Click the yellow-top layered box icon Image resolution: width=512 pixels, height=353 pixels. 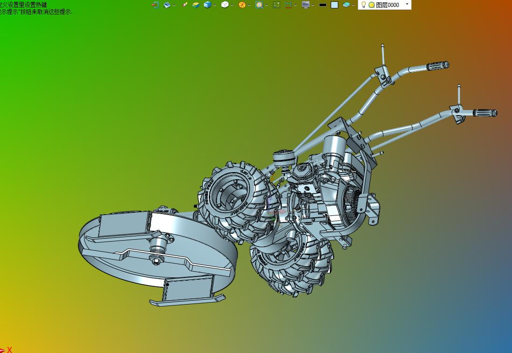(x=196, y=5)
